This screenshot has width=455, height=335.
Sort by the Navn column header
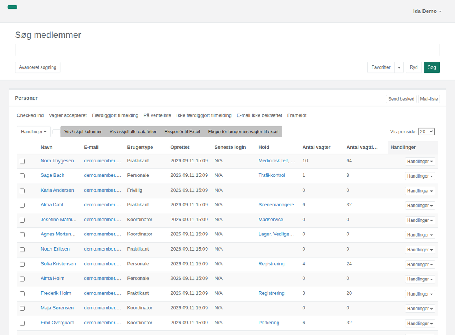[47, 147]
